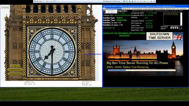Open the Player menu in VMware toolbar
This screenshot has height=106, width=189.
[x=41, y=1]
